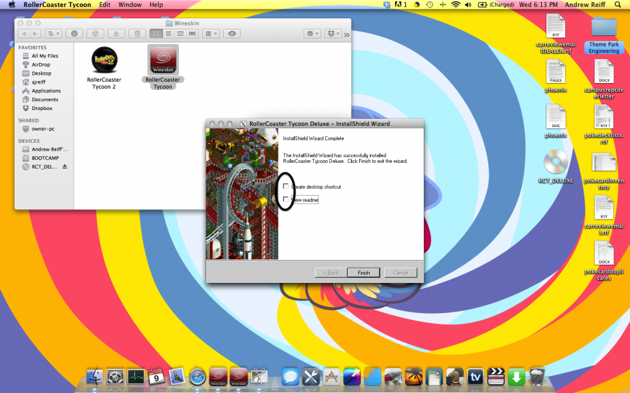Open the RollerCoaster Tycoon 2 app icon

coord(104,60)
